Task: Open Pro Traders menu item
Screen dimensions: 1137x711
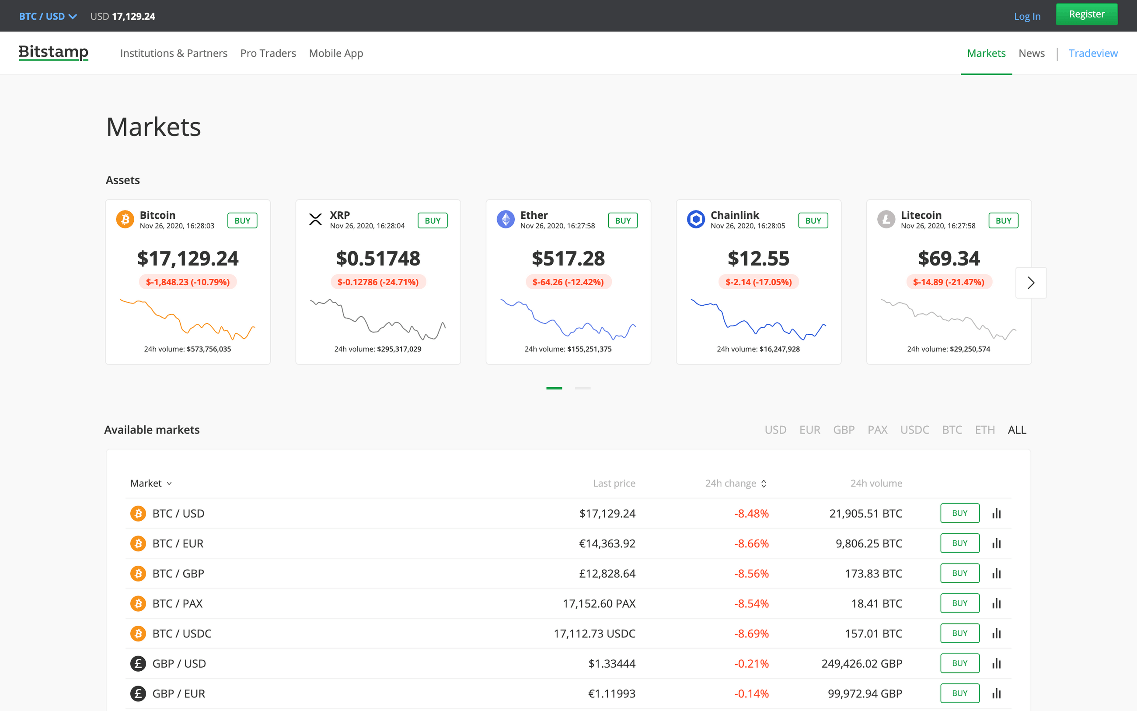Action: (268, 53)
